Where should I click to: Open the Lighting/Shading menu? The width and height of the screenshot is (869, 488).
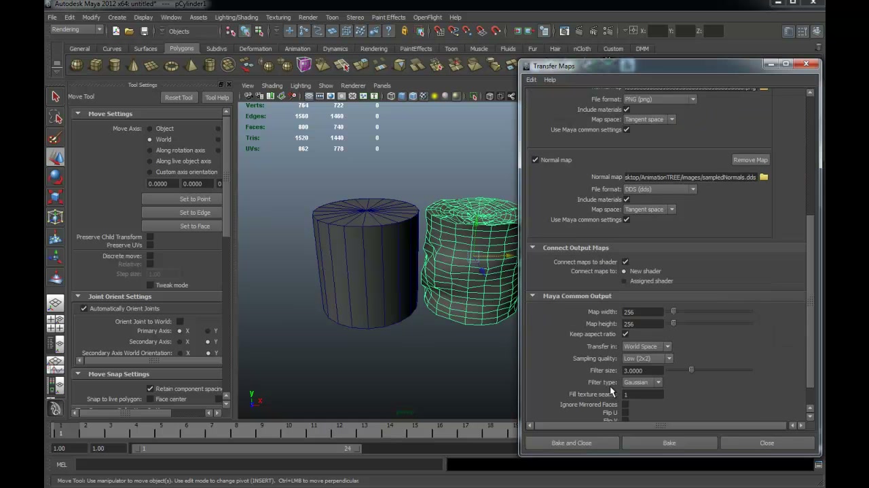(x=236, y=18)
